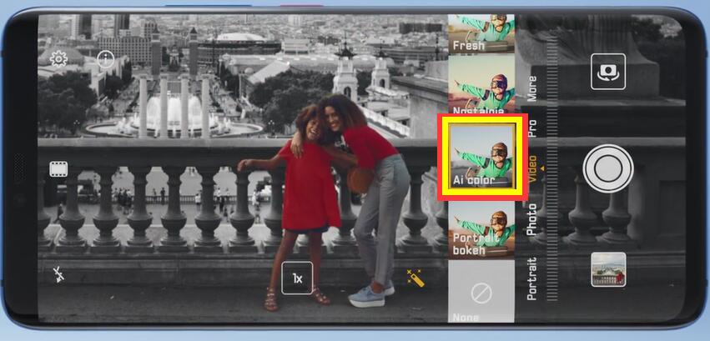Screen dimensions: 710x341
Task: Tap the film strip icon on left
Action: (x=58, y=169)
